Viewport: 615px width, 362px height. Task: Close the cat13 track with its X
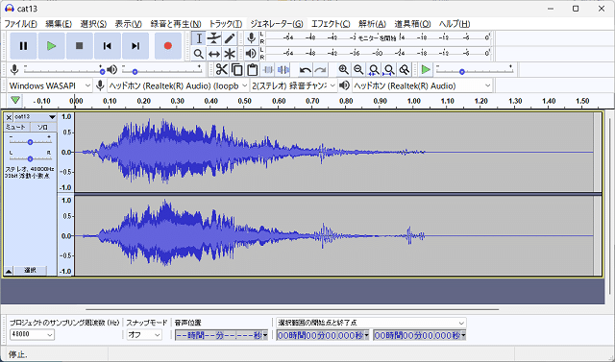tap(9, 117)
